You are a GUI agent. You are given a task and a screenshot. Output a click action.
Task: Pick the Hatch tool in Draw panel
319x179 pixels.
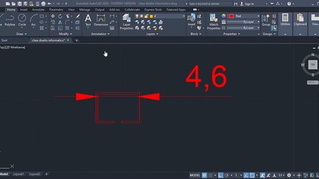(x=41, y=28)
